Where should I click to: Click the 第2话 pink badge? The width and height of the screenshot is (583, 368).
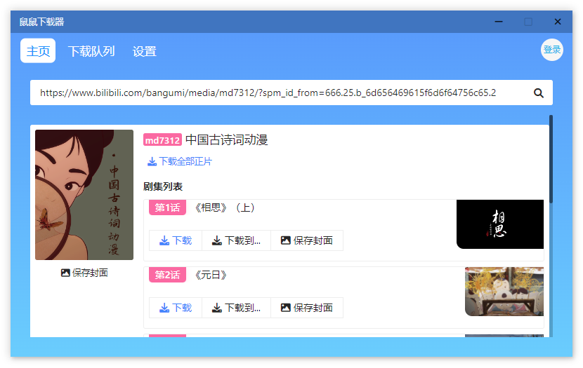(167, 275)
